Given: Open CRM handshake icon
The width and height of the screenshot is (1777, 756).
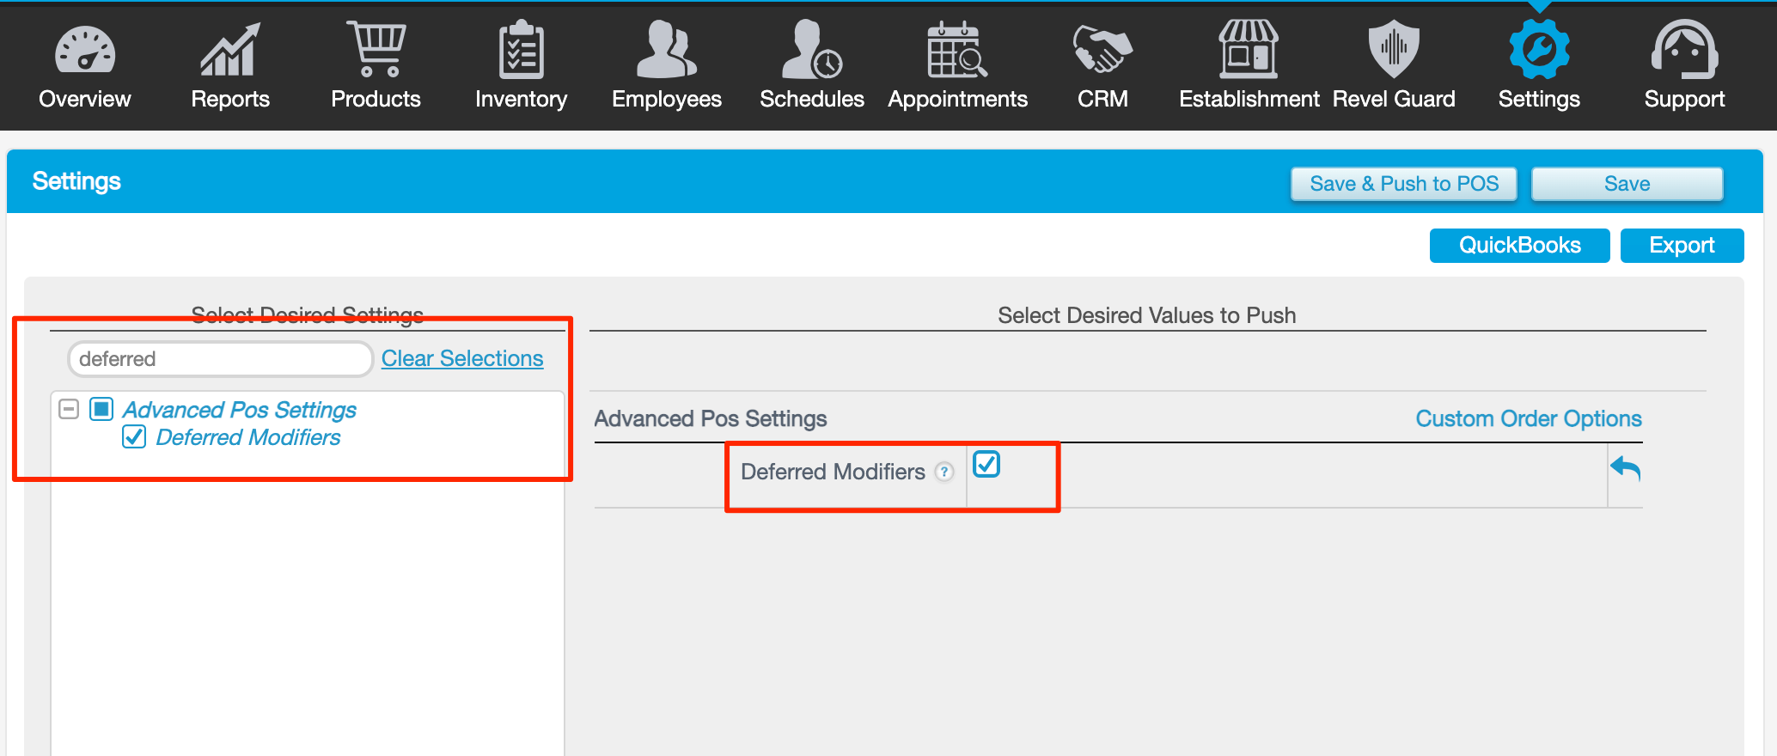Looking at the screenshot, I should pos(1102,50).
